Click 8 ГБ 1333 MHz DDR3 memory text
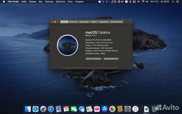 click(x=101, y=45)
